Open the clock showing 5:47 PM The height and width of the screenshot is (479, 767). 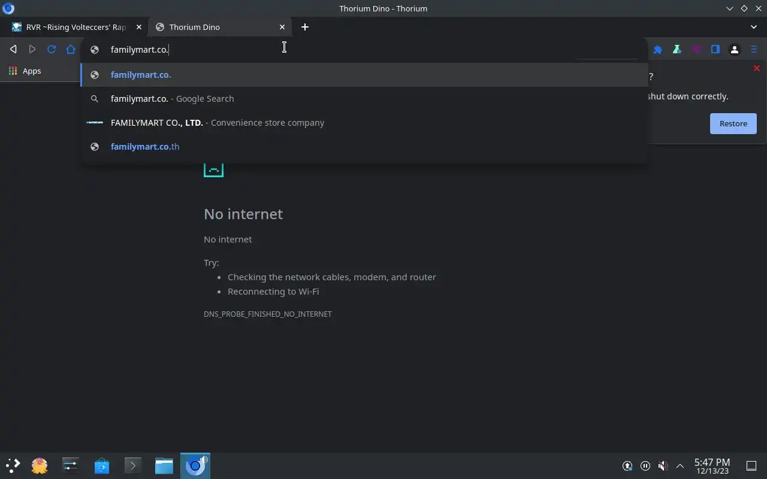712,466
